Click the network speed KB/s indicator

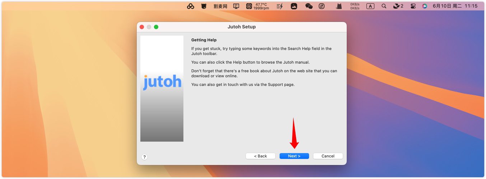pos(355,6)
